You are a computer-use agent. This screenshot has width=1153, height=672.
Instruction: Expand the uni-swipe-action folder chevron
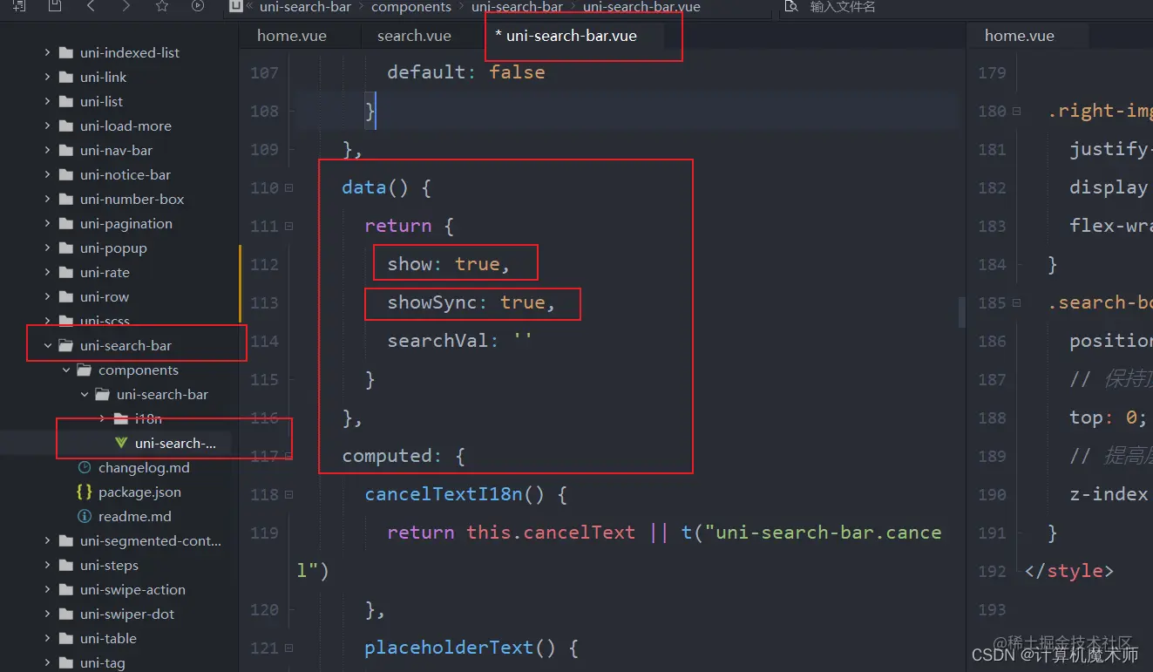coord(47,589)
